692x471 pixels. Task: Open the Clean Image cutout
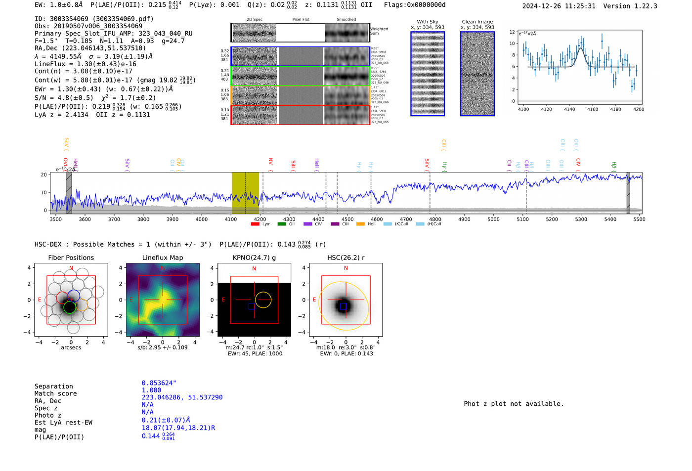click(x=477, y=74)
